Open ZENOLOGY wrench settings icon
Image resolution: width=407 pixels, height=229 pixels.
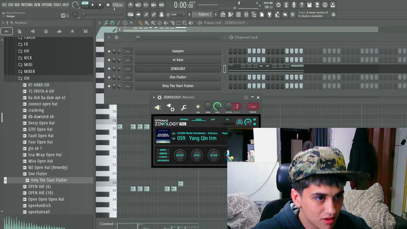tap(183, 108)
